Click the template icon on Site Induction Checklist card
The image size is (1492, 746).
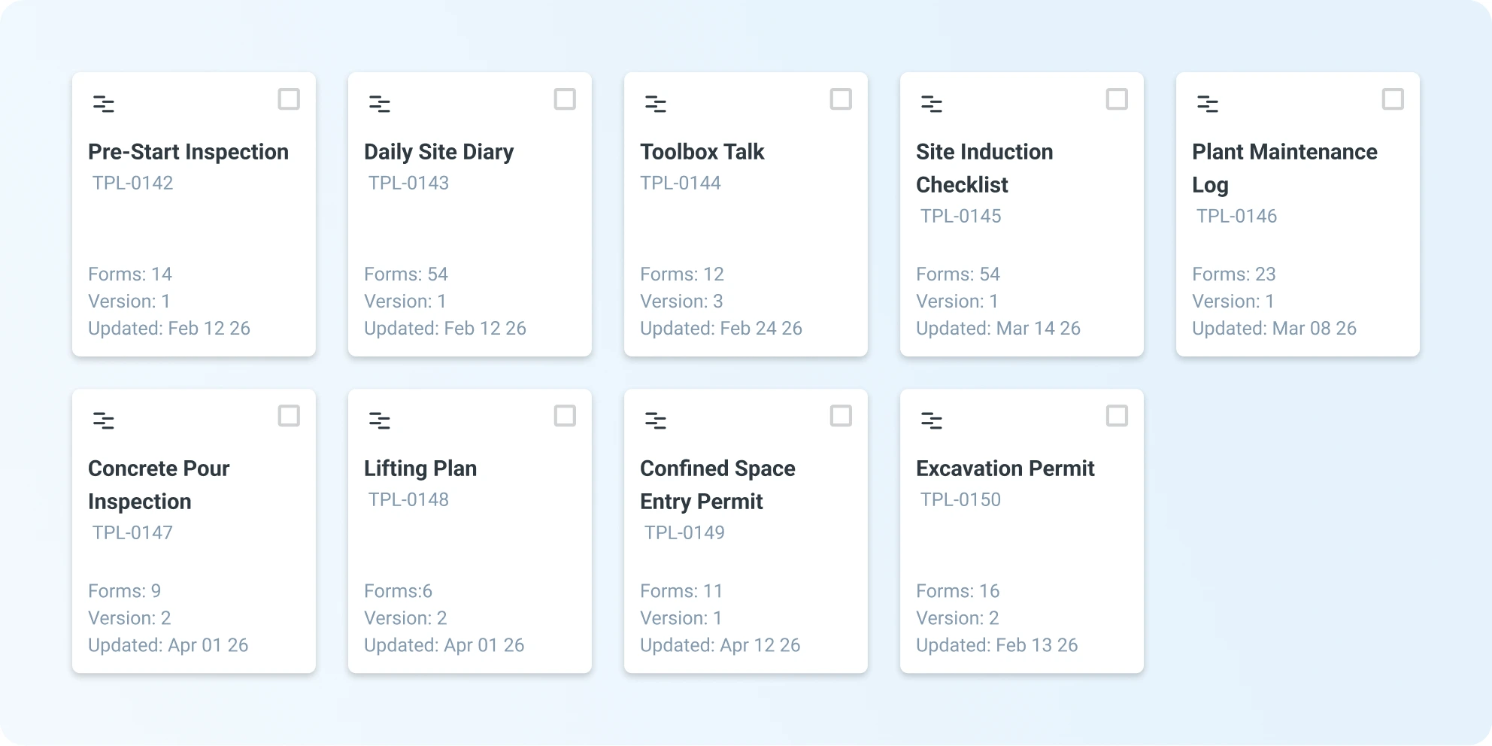click(x=932, y=105)
